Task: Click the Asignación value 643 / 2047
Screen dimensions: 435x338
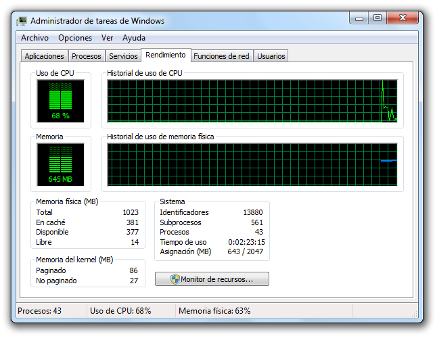Action: 246,251
